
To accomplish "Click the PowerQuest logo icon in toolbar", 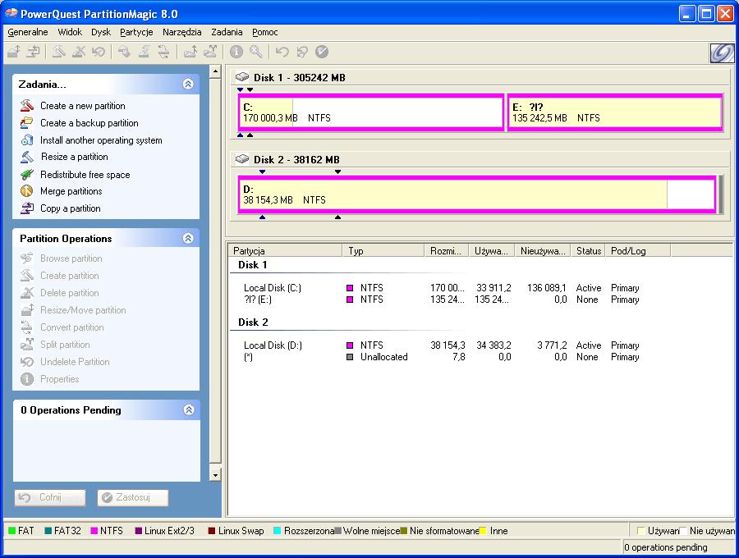I will click(x=722, y=53).
